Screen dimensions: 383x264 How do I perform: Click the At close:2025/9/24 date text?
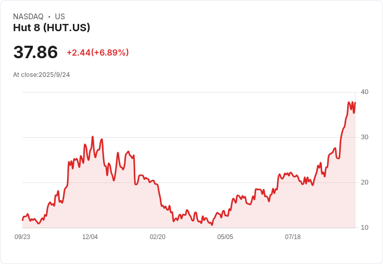[42, 75]
